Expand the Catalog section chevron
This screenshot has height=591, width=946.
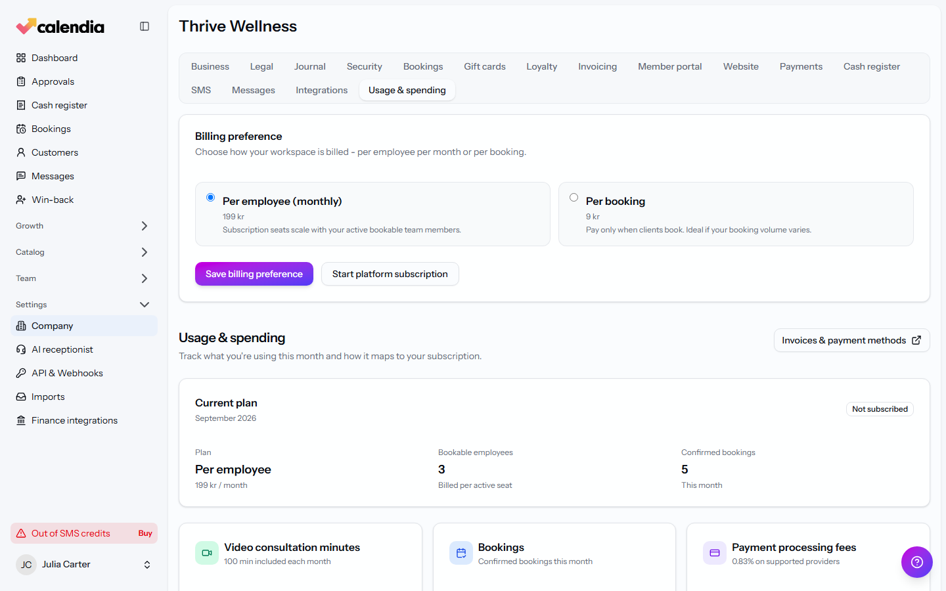[x=145, y=252]
